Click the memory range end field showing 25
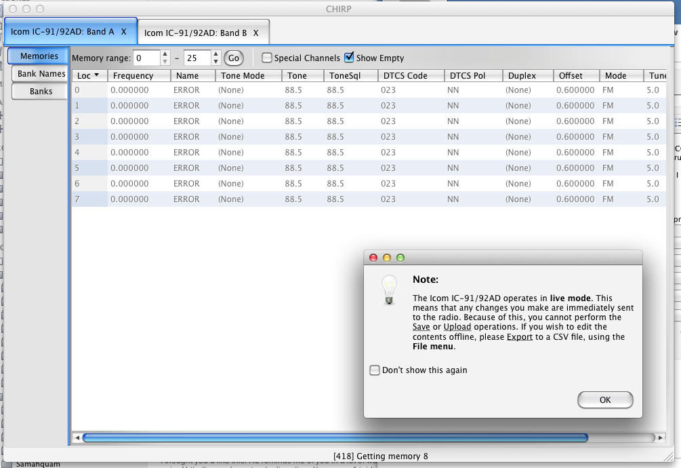 [x=197, y=58]
